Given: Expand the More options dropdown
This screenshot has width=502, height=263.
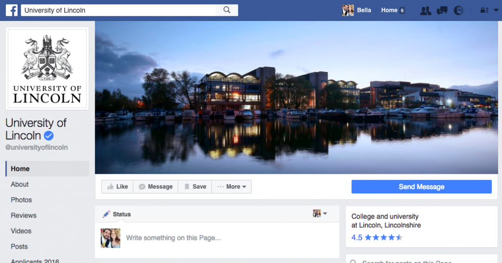Looking at the screenshot, I should point(231,187).
